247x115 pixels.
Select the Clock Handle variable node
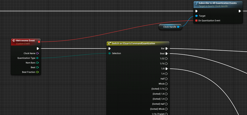pos(170,27)
